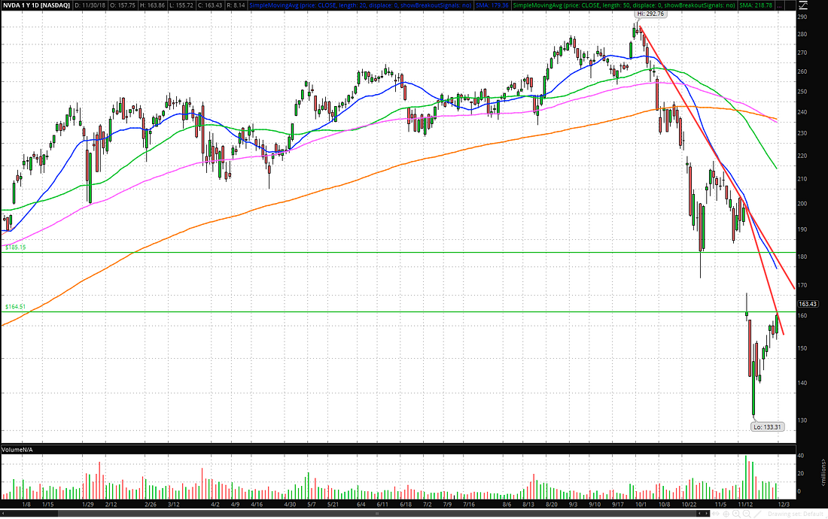The image size is (828, 519).
Task: Click the O: 157.75 open value
Action: [122, 5]
